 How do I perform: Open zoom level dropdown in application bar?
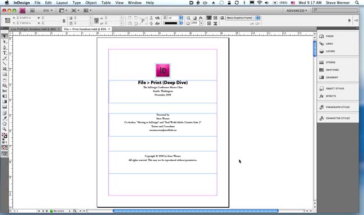pyautogui.click(x=48, y=11)
